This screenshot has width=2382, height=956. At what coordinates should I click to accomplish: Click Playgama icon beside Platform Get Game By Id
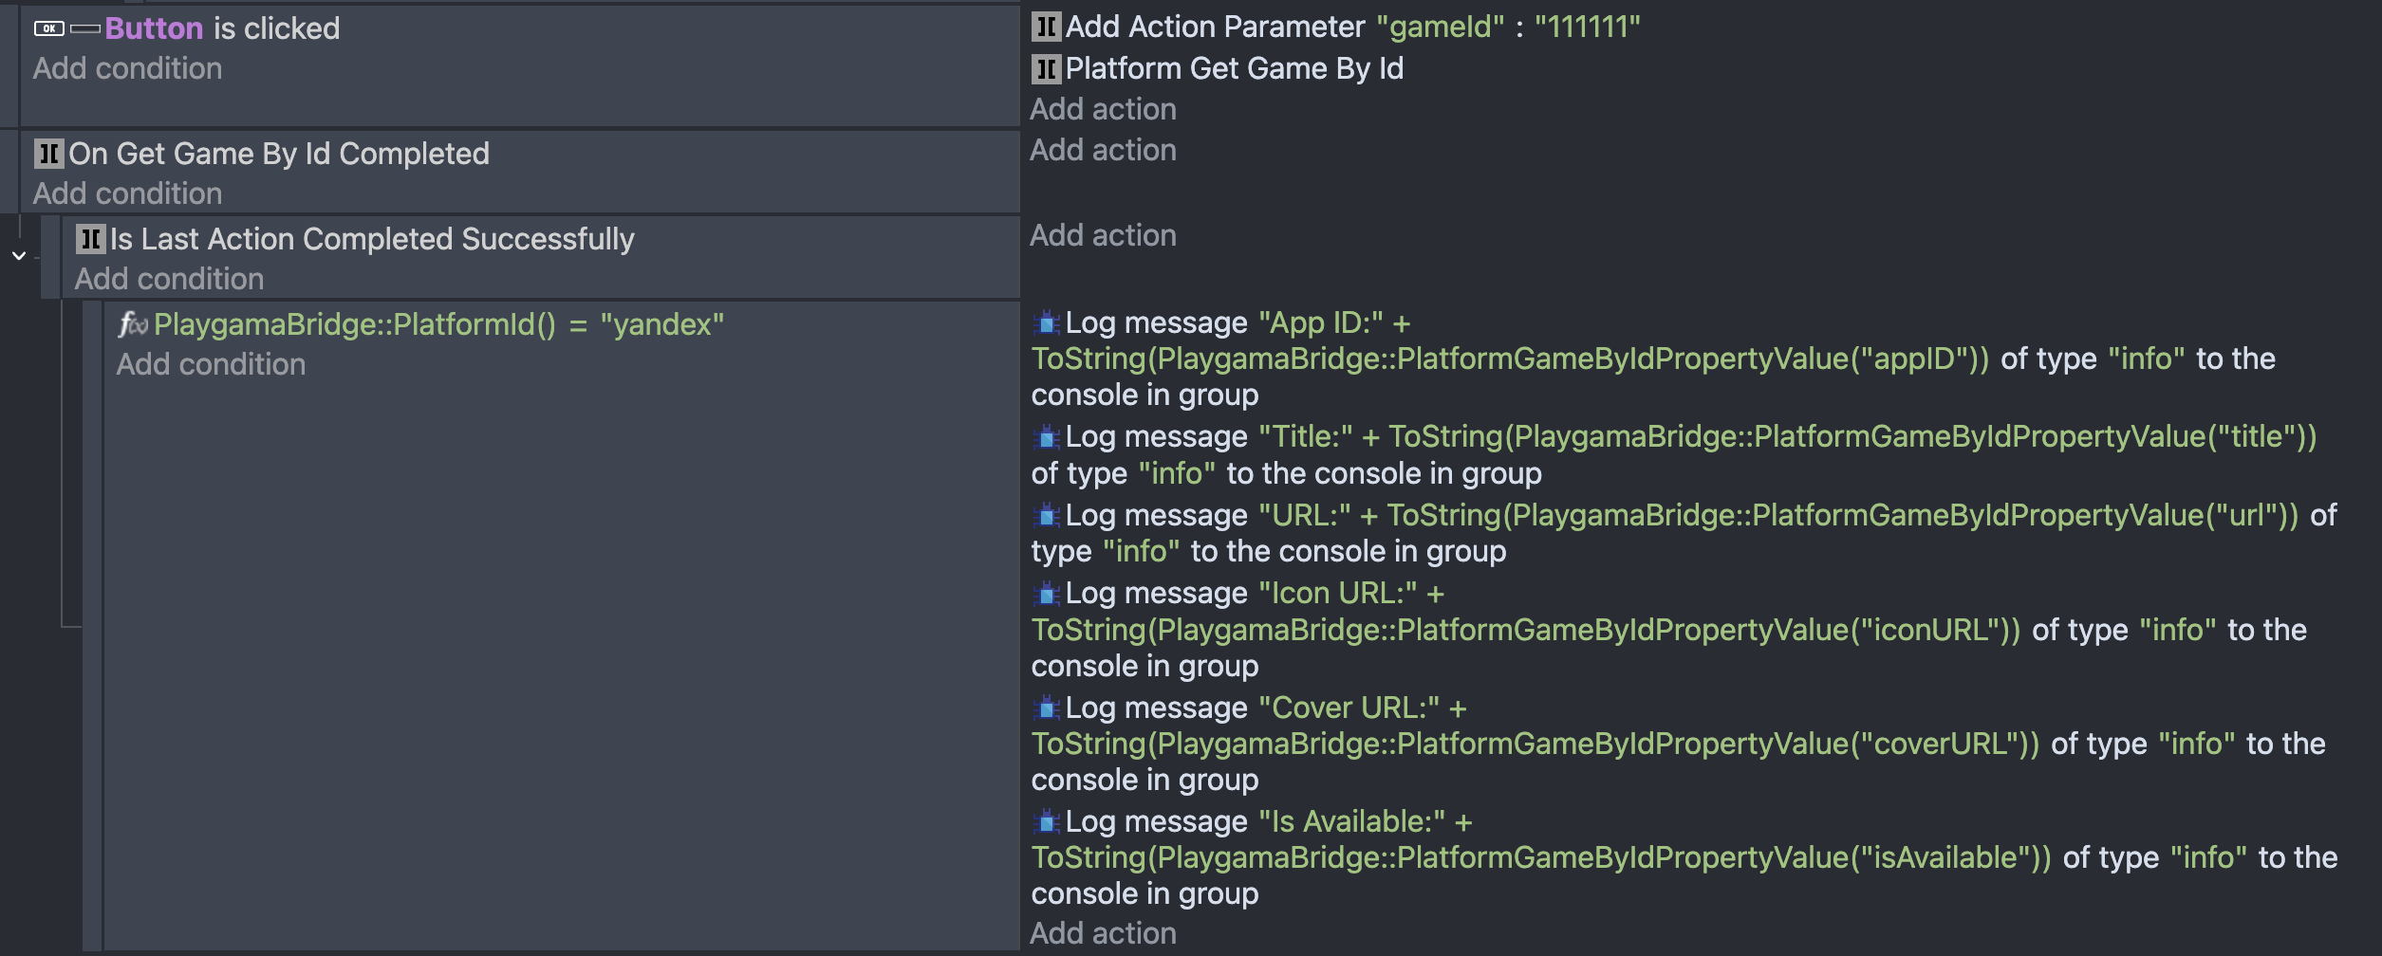(1046, 68)
